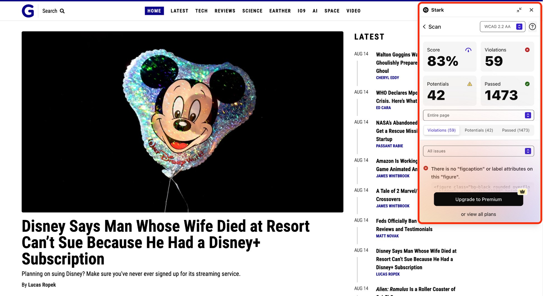Click the Score gauge icon
The height and width of the screenshot is (296, 543).
468,50
